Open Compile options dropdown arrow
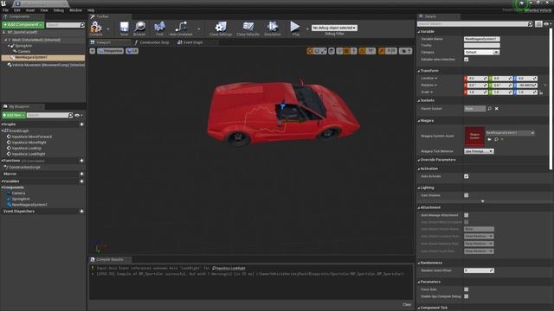The width and height of the screenshot is (554, 311). click(x=108, y=29)
